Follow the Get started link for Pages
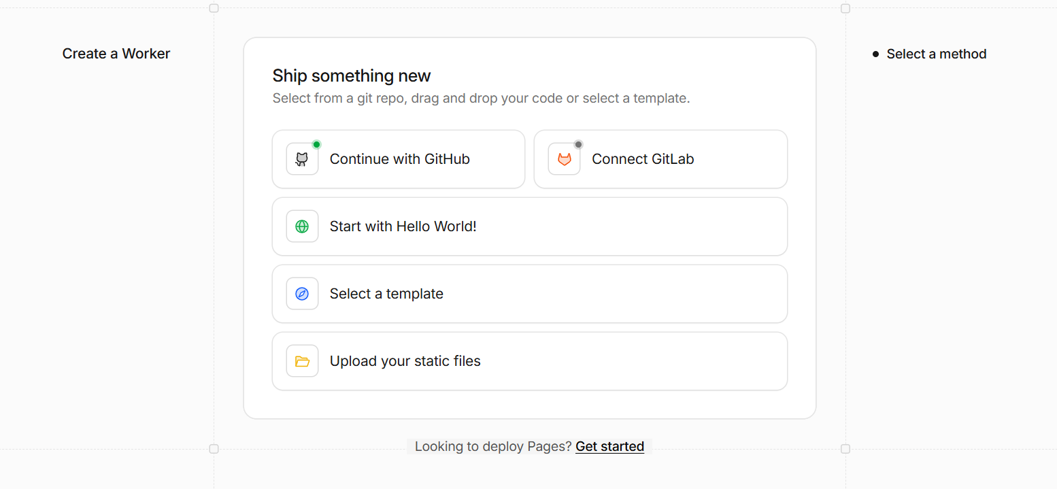 [x=609, y=446]
